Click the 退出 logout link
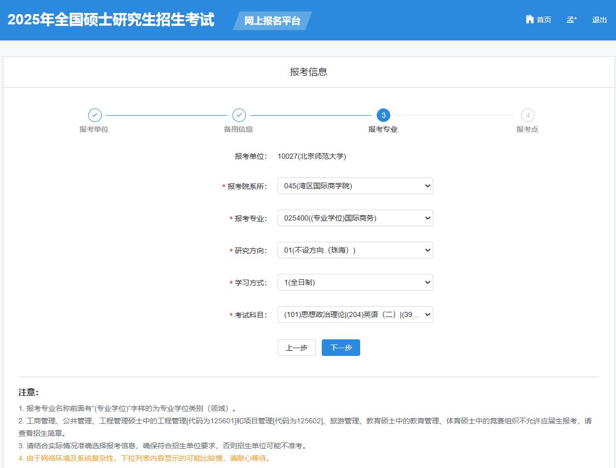Image resolution: width=616 pixels, height=468 pixels. (x=599, y=19)
